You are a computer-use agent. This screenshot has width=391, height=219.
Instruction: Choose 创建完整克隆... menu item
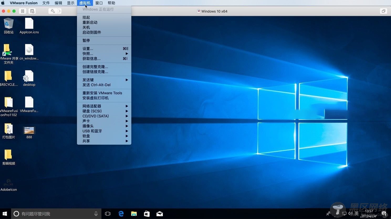pyautogui.click(x=104, y=67)
